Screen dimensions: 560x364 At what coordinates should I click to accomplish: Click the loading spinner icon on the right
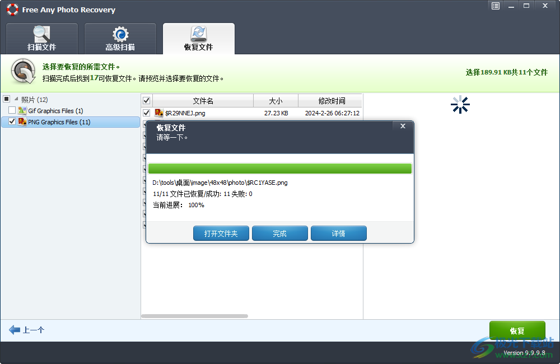click(x=460, y=105)
